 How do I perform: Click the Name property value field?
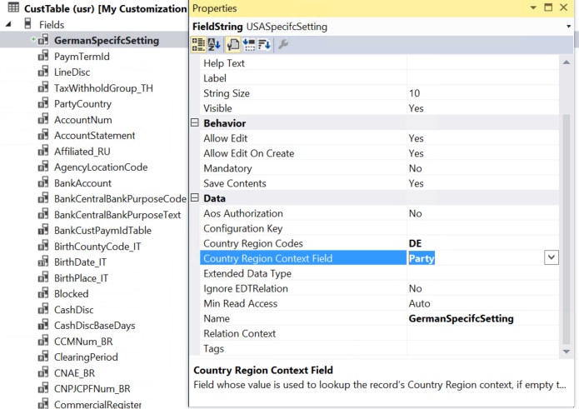click(x=483, y=318)
